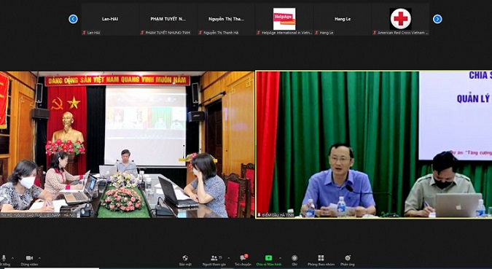Select the Lan-HAI participant tile
This screenshot has height=269, width=492.
(x=110, y=19)
